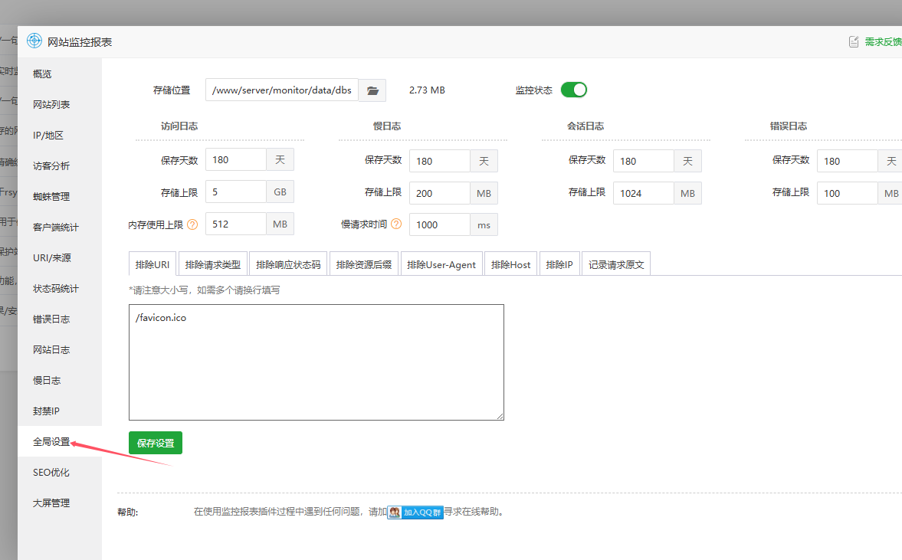Image resolution: width=902 pixels, height=560 pixels.
Task: Click 错误日志 存储上限 input showing 100
Action: point(847,193)
